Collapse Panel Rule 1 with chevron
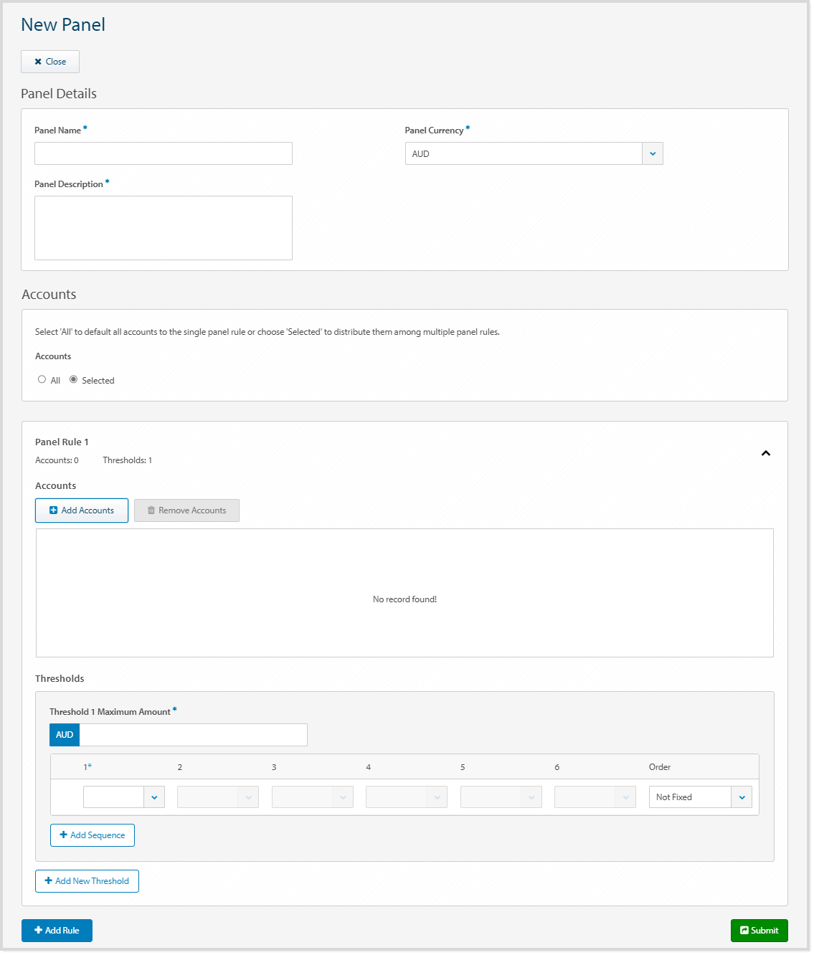The width and height of the screenshot is (814, 955). 765,453
